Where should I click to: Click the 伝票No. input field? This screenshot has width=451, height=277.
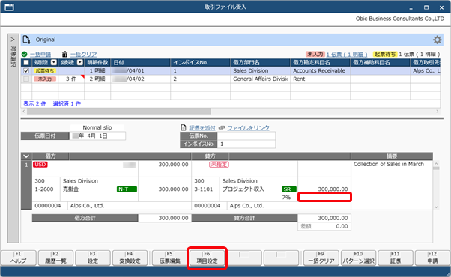pos(246,136)
